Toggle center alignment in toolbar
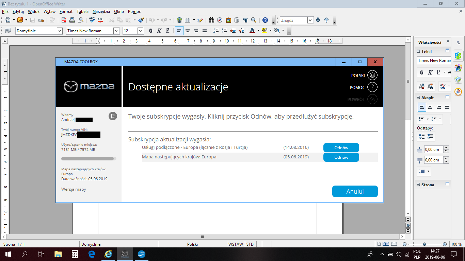The height and width of the screenshot is (261, 465). tap(187, 31)
